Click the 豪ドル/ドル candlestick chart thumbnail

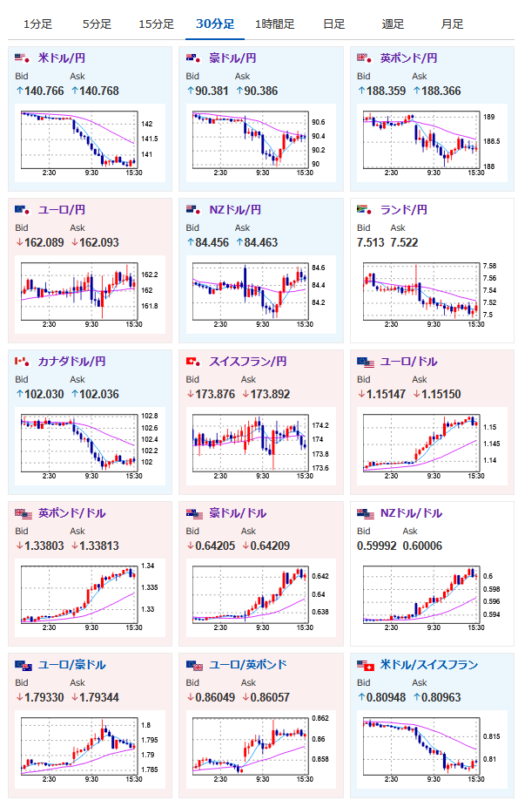coord(261,598)
